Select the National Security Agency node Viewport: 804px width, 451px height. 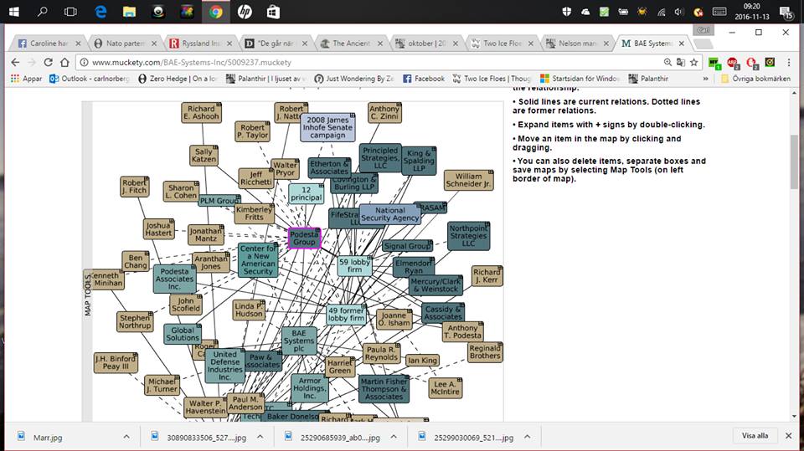389,214
